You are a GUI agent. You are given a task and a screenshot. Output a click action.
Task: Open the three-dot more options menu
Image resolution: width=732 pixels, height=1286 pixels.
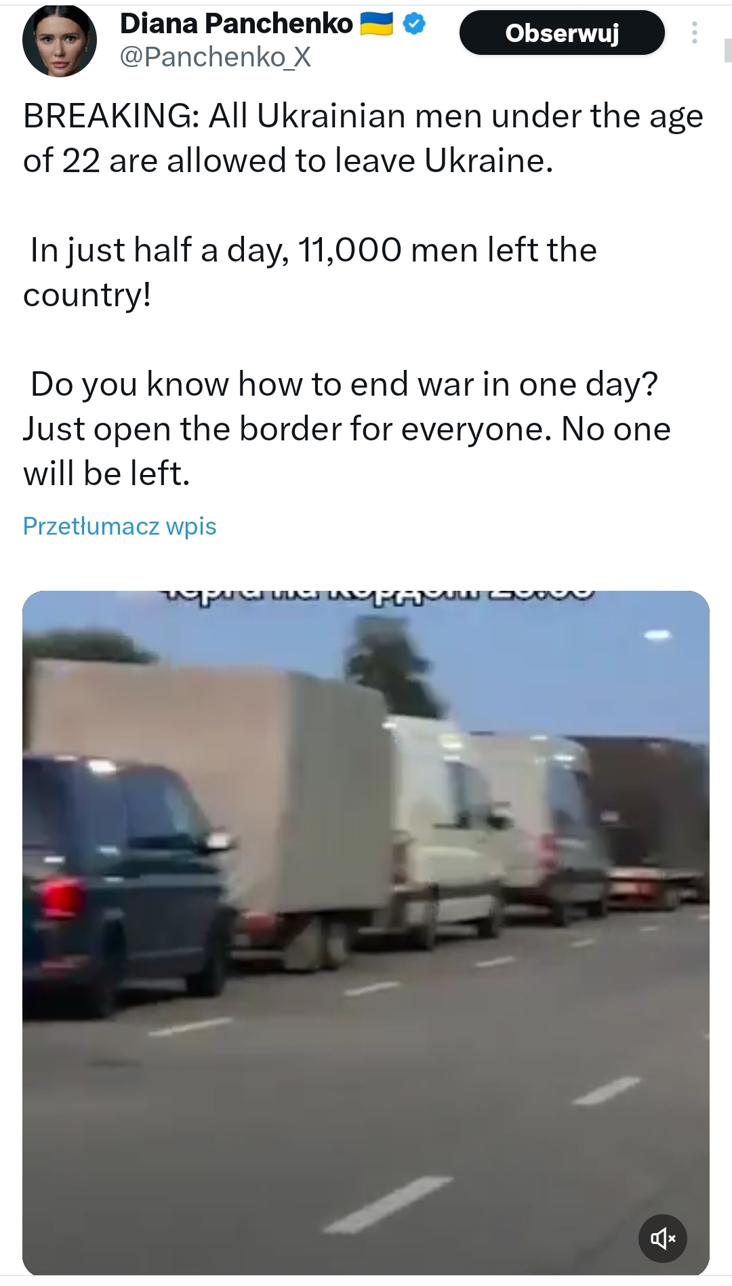coord(694,33)
